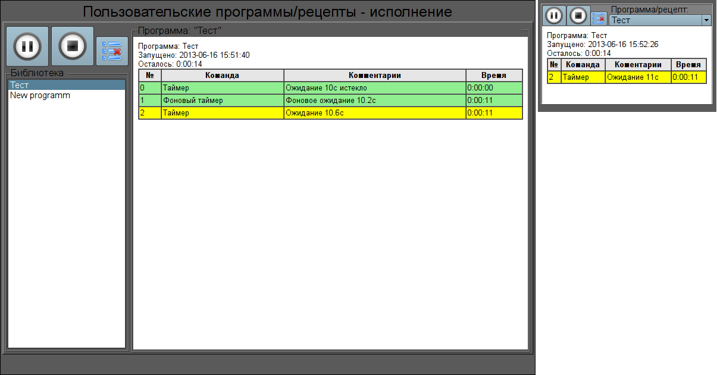Click the Время column header in main table
Image resolution: width=717 pixels, height=375 pixels.
pos(493,76)
